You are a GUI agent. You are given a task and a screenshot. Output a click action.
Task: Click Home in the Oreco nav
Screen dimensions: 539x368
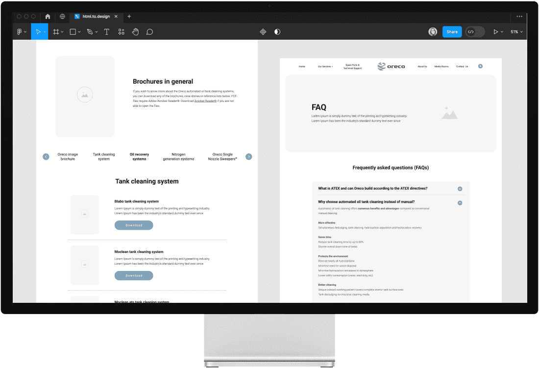302,66
